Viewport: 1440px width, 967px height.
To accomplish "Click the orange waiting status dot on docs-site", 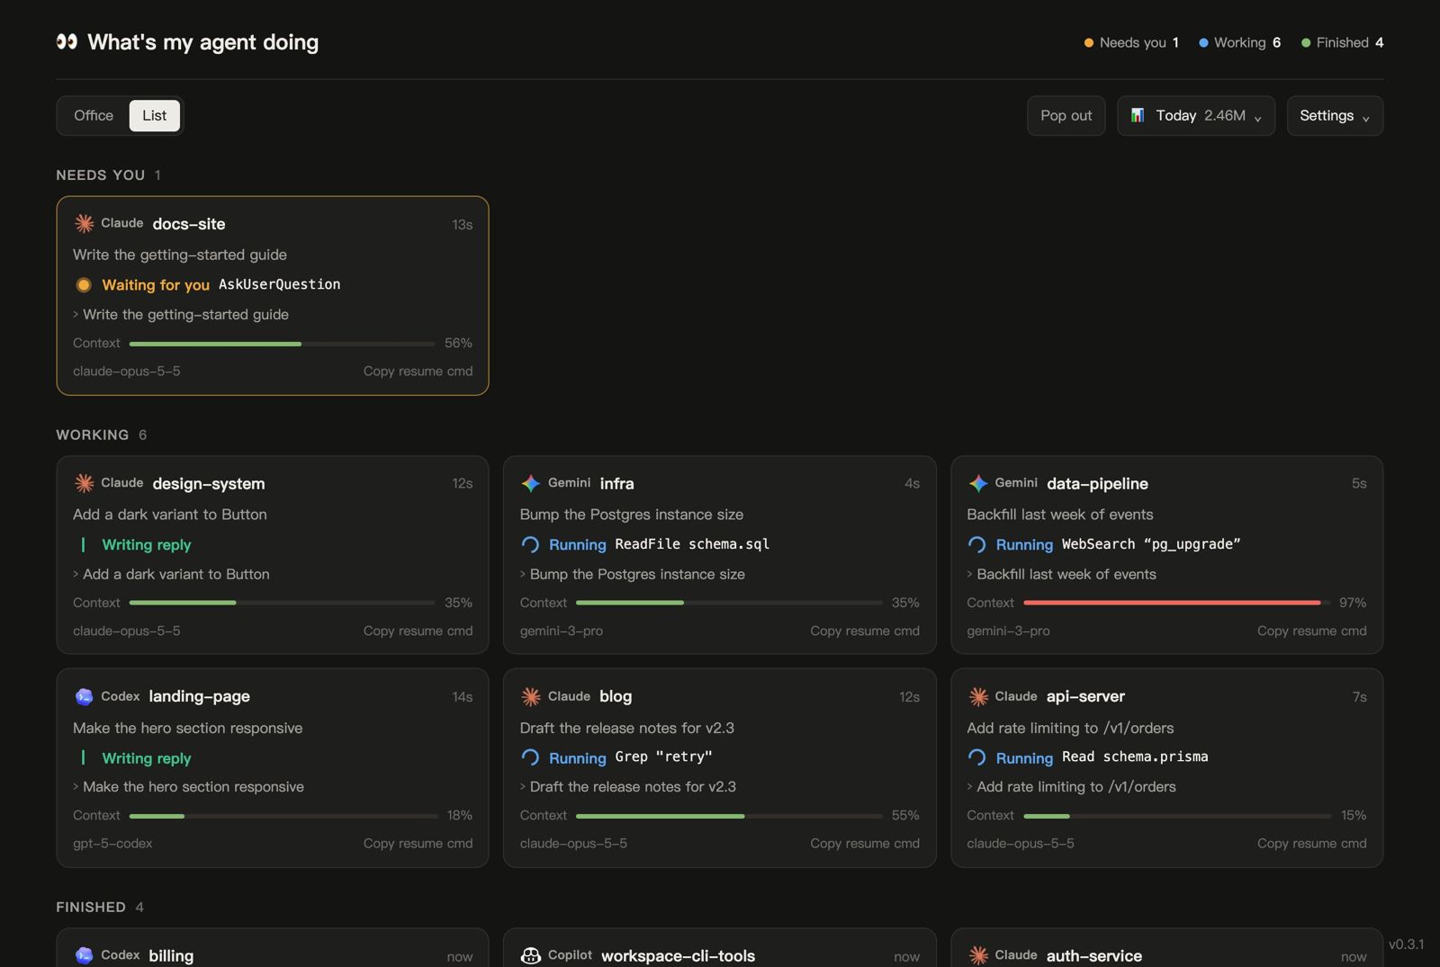I will [84, 285].
